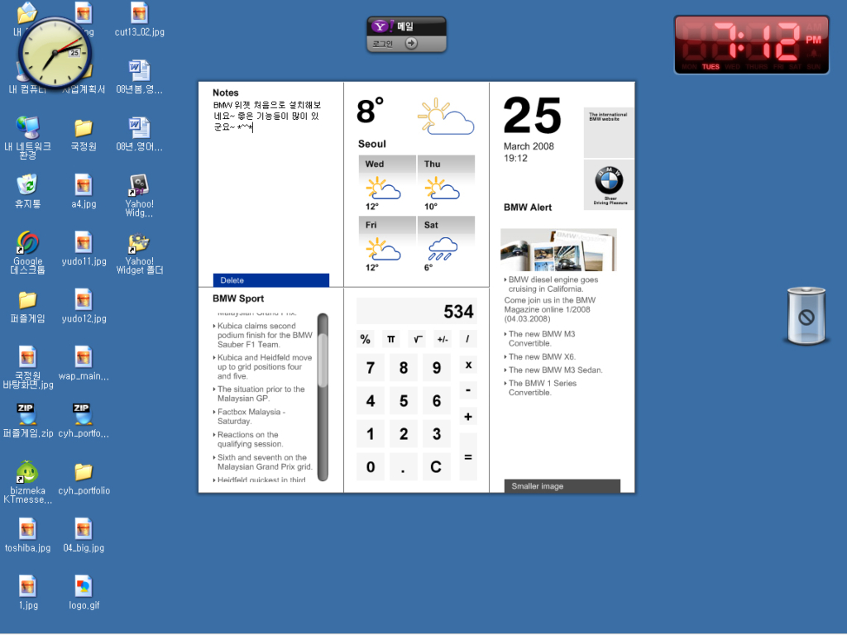
Task: Open yudo12.jpg image file
Action: [84, 306]
